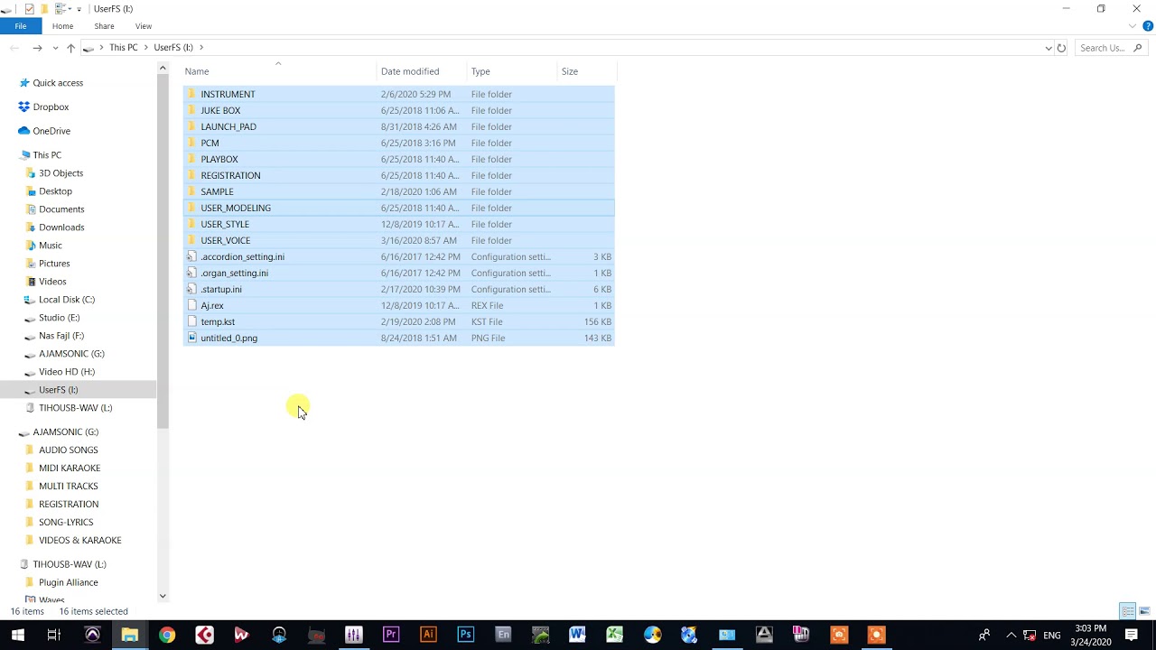The width and height of the screenshot is (1156, 650).
Task: Open the clock showing 3:03 PM
Action: pos(1091,635)
